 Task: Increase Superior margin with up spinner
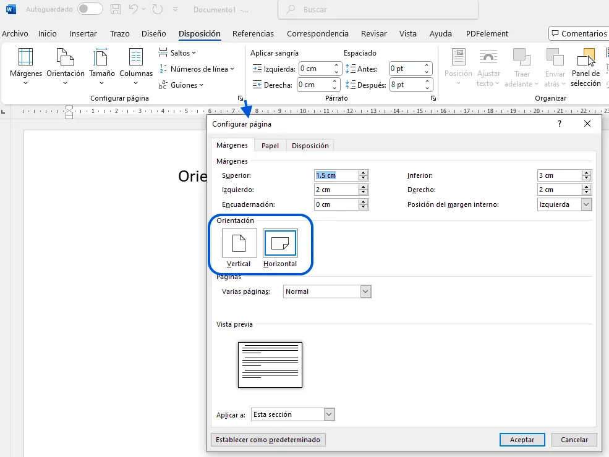click(363, 173)
